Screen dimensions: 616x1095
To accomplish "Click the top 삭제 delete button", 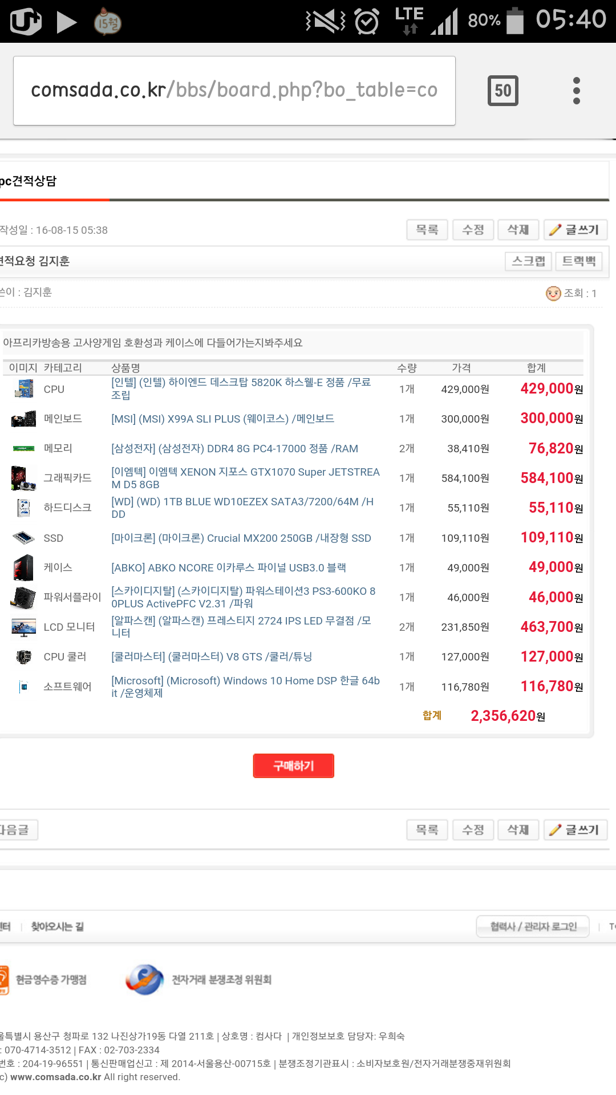I will coord(518,230).
